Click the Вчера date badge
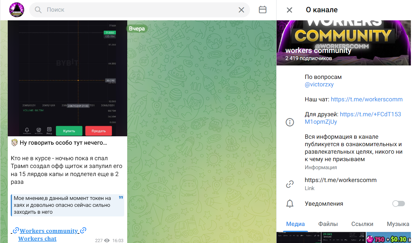413x243 pixels. [x=137, y=29]
